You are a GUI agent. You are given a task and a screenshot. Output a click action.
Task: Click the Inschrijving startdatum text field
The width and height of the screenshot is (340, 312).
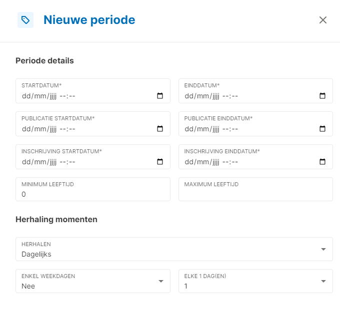tap(75, 162)
